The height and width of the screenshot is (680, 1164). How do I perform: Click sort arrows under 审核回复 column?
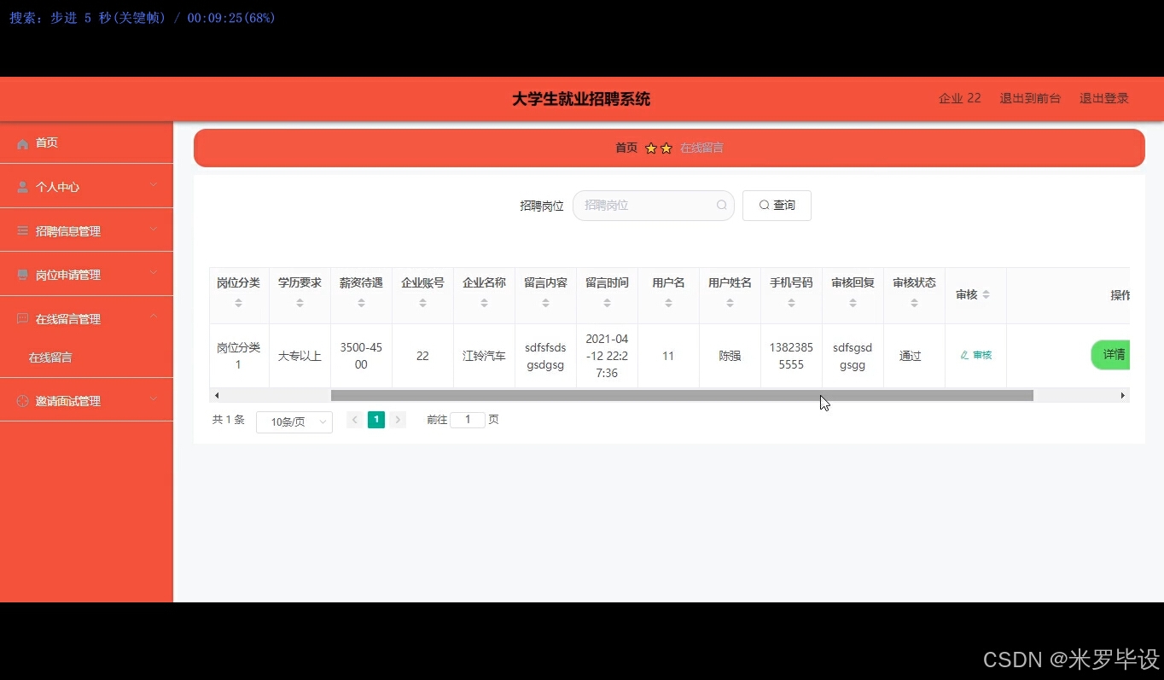point(853,303)
